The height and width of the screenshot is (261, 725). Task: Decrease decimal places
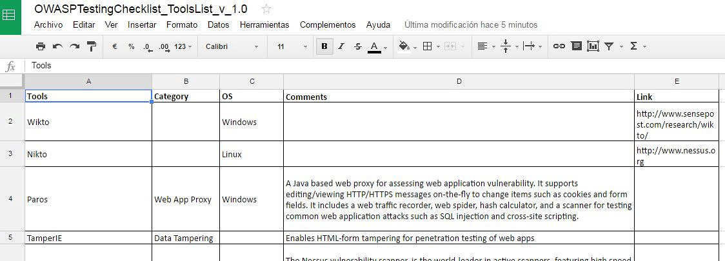(148, 46)
